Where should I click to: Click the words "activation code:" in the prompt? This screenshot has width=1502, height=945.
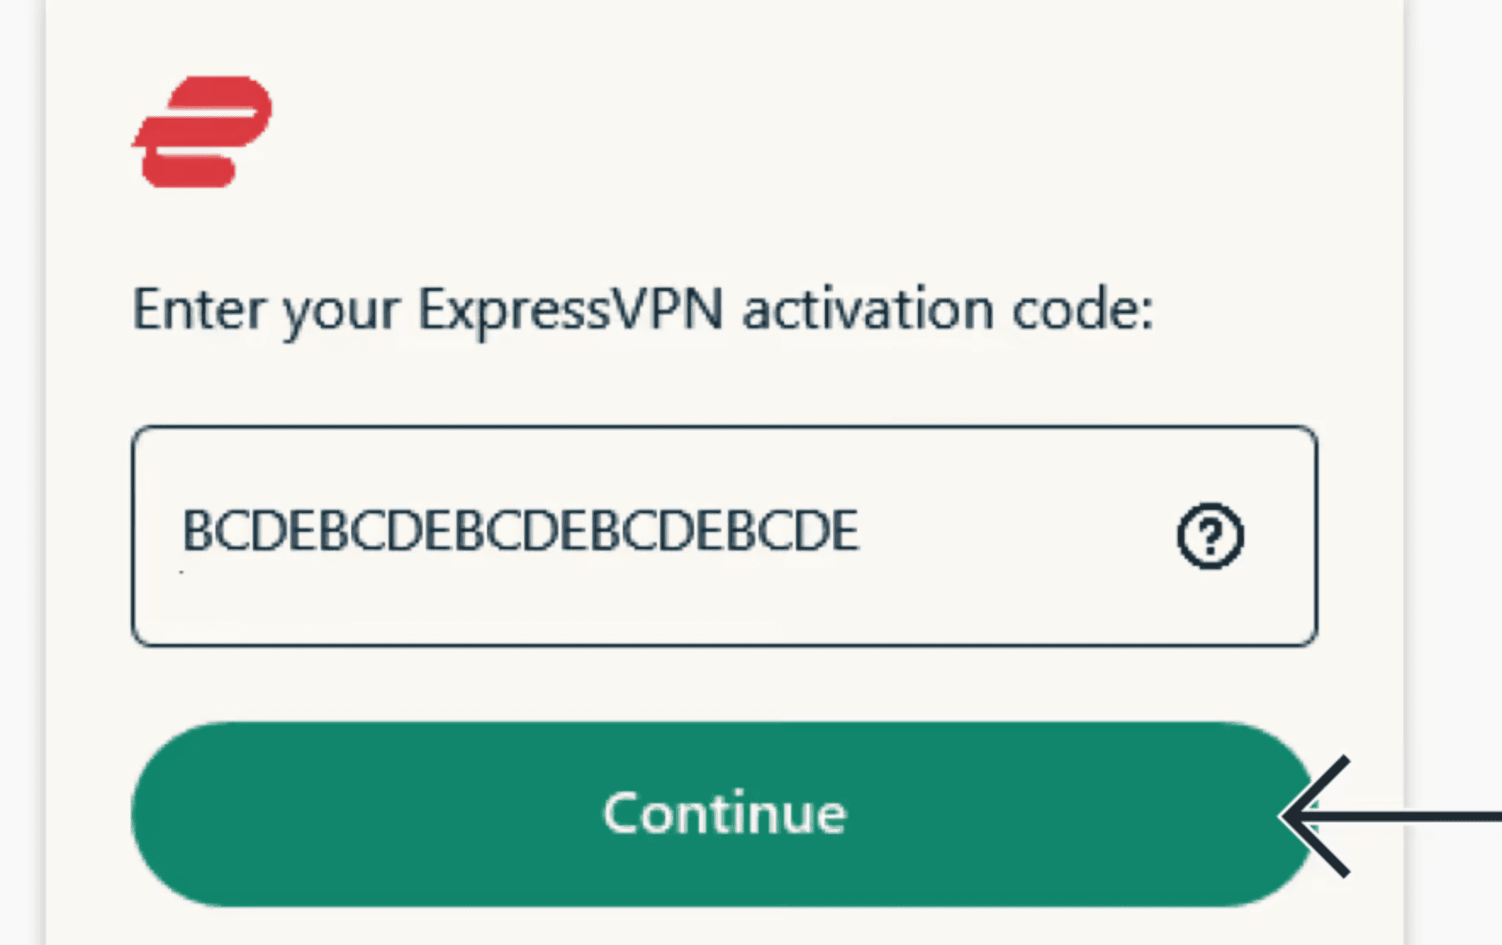[x=947, y=310]
